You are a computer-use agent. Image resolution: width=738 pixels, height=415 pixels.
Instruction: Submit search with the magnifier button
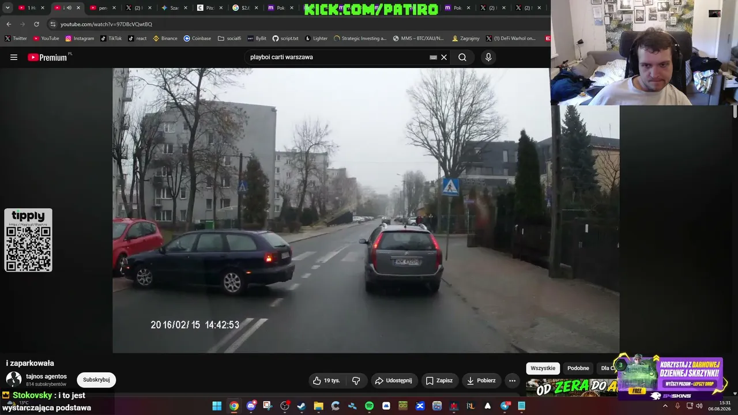(x=462, y=57)
